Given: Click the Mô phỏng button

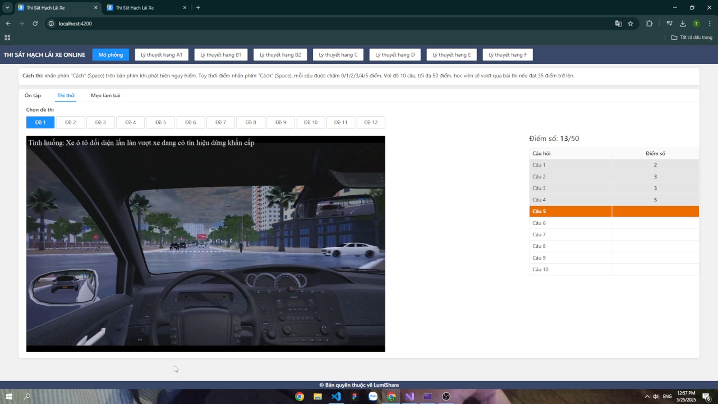Looking at the screenshot, I should tap(111, 55).
